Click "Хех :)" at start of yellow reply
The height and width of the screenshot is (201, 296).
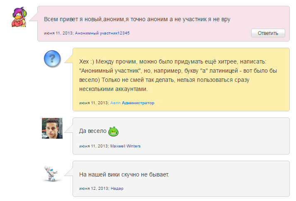pyautogui.click(x=86, y=62)
